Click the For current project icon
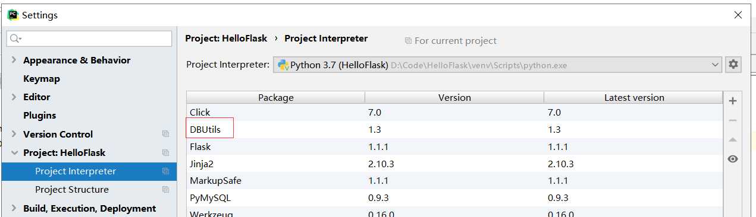The height and width of the screenshot is (217, 756). (x=408, y=41)
